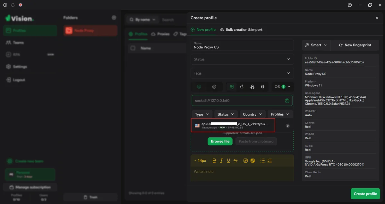Open the OS versions dropdown
The width and height of the screenshot is (385, 204).
[282, 87]
